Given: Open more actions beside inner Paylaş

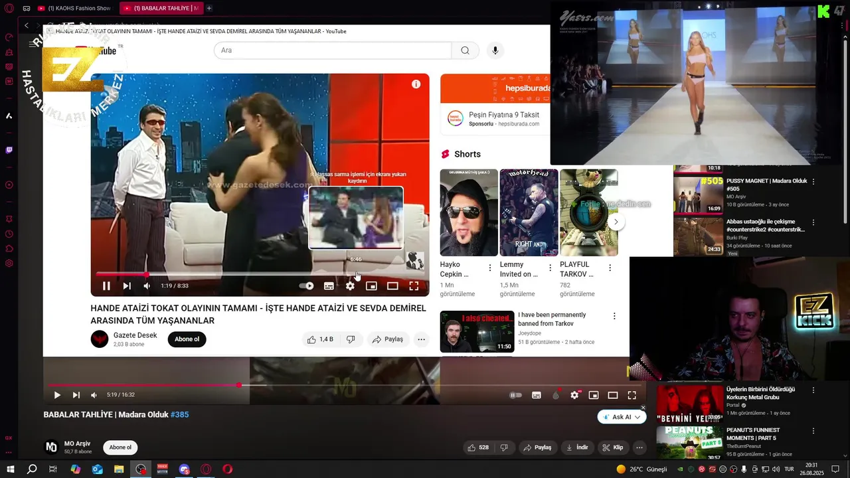Looking at the screenshot, I should [x=421, y=339].
